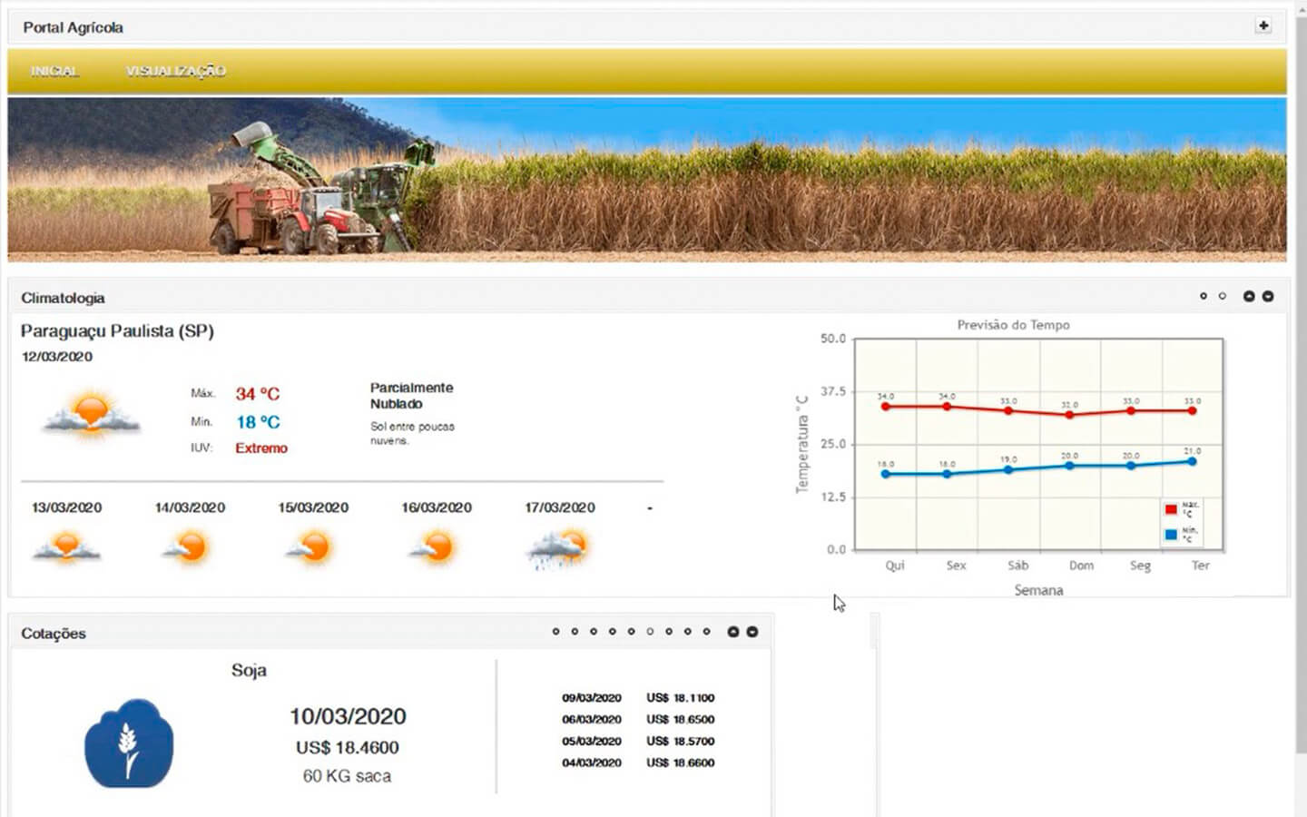Select first page dot in Cotações panel
The image size is (1307, 817).
555,632
